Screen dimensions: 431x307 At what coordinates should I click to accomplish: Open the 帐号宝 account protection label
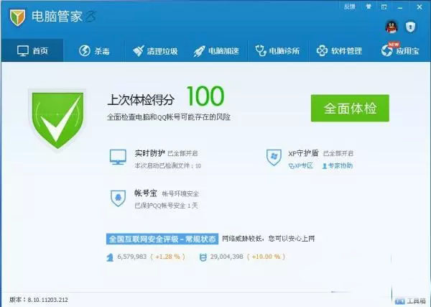pyautogui.click(x=146, y=193)
